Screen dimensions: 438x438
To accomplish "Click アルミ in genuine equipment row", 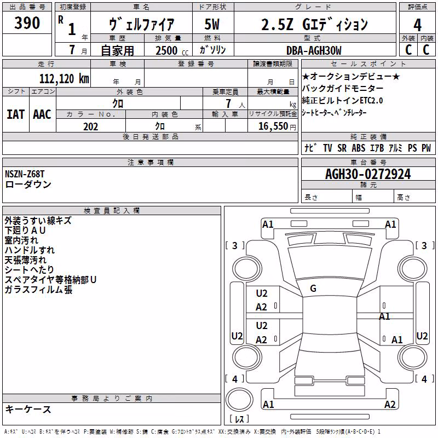I will (x=395, y=148).
